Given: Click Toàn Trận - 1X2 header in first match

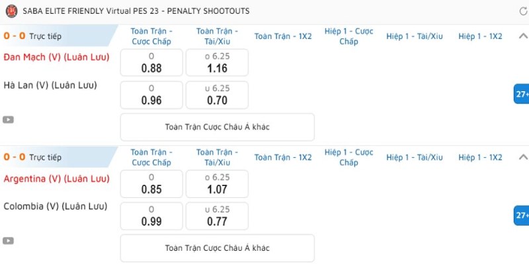Looking at the screenshot, I should click(283, 36).
